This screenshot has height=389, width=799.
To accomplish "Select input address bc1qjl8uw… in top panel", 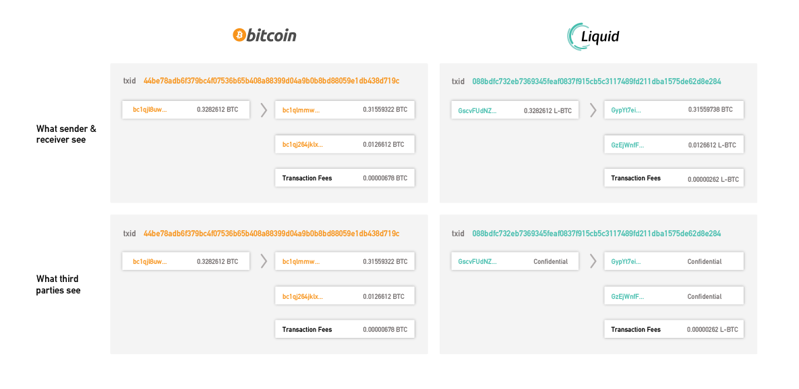I will click(x=150, y=109).
